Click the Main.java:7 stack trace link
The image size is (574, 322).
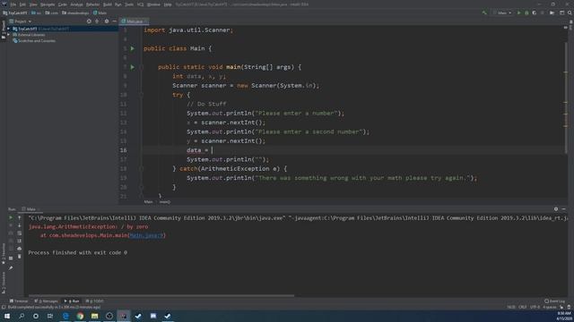pos(146,235)
